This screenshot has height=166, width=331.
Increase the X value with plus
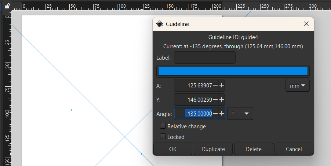[221, 86]
